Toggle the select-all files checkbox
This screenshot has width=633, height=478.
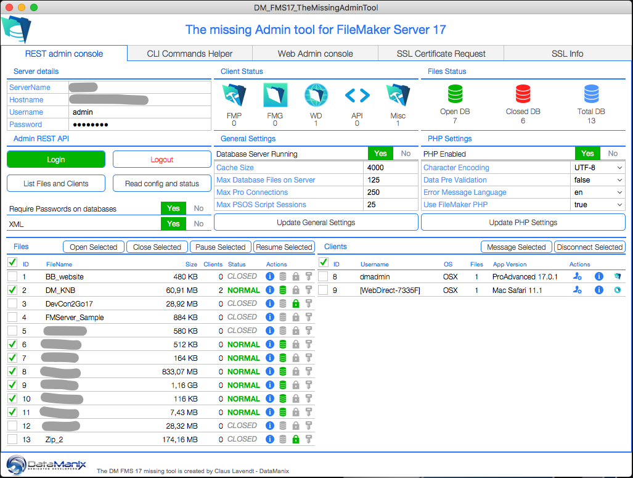(x=12, y=263)
